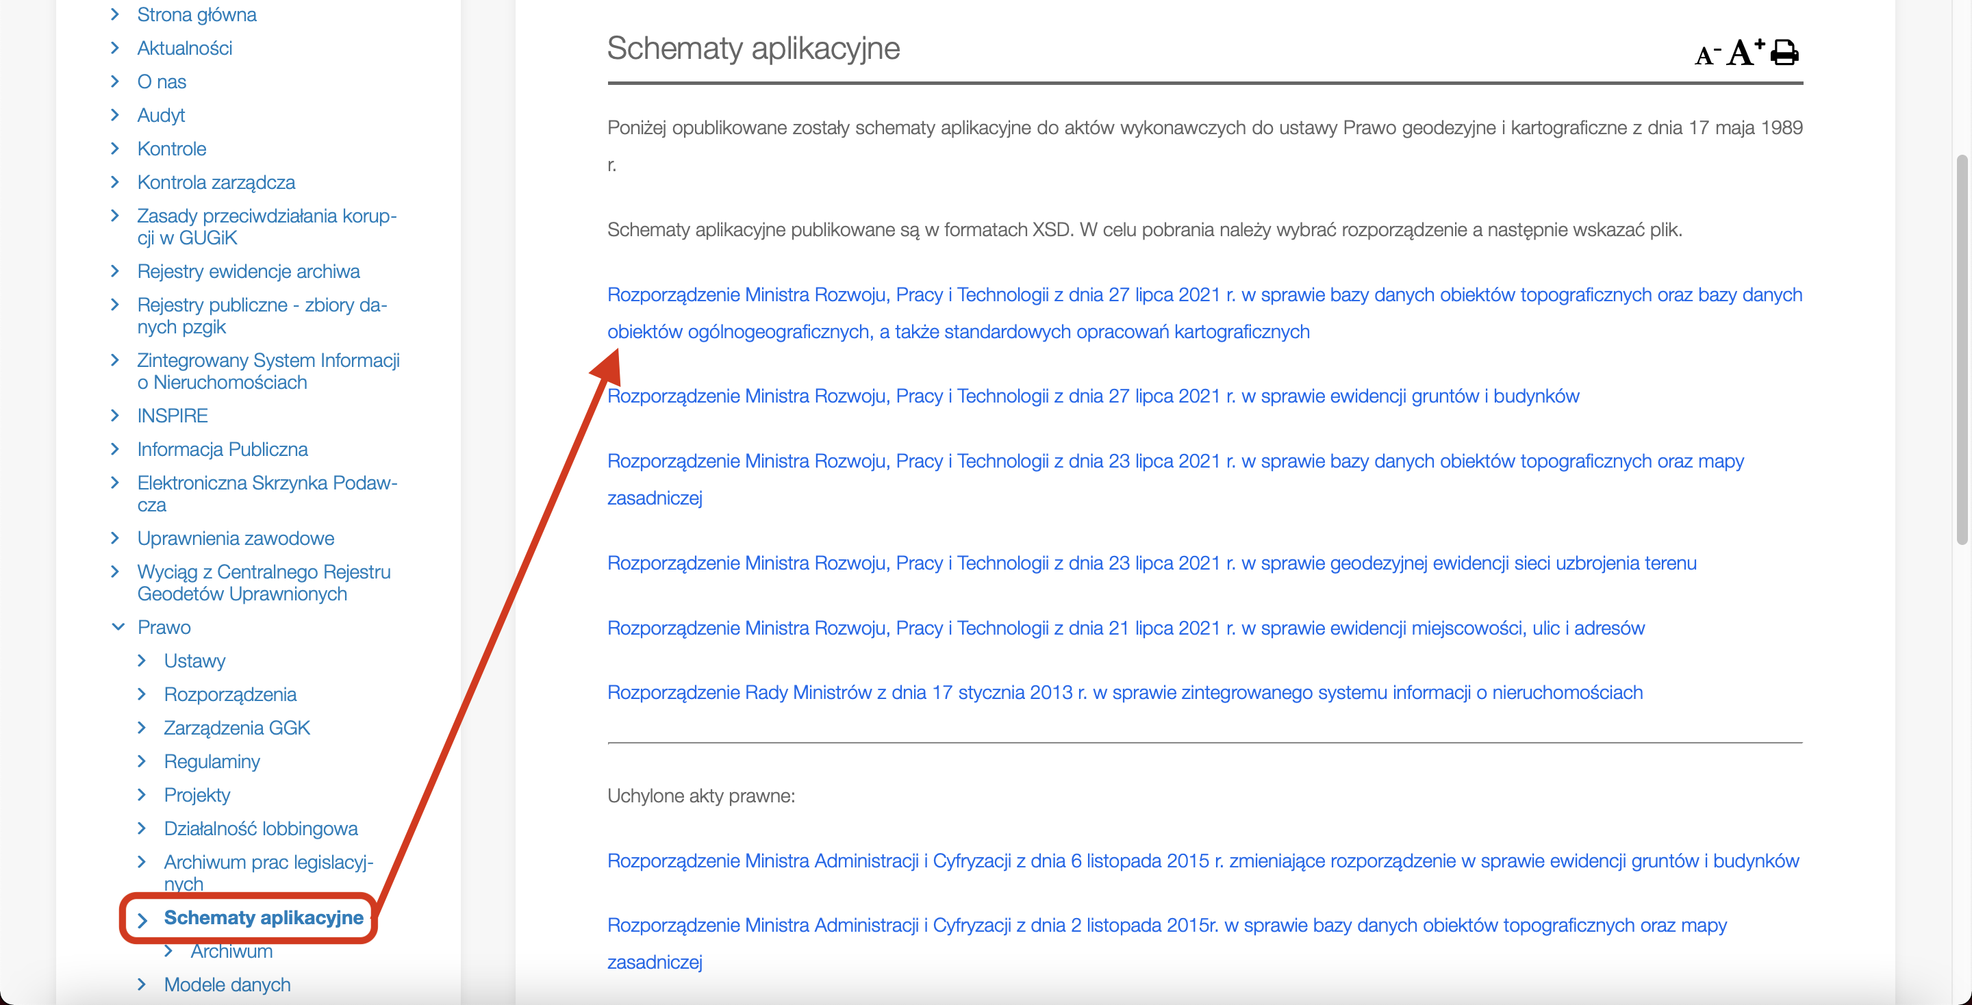1972x1005 pixels.
Task: Open regulation on geodezyjnej ewidencji sieci uzbrojenia terenu
Action: (1151, 563)
